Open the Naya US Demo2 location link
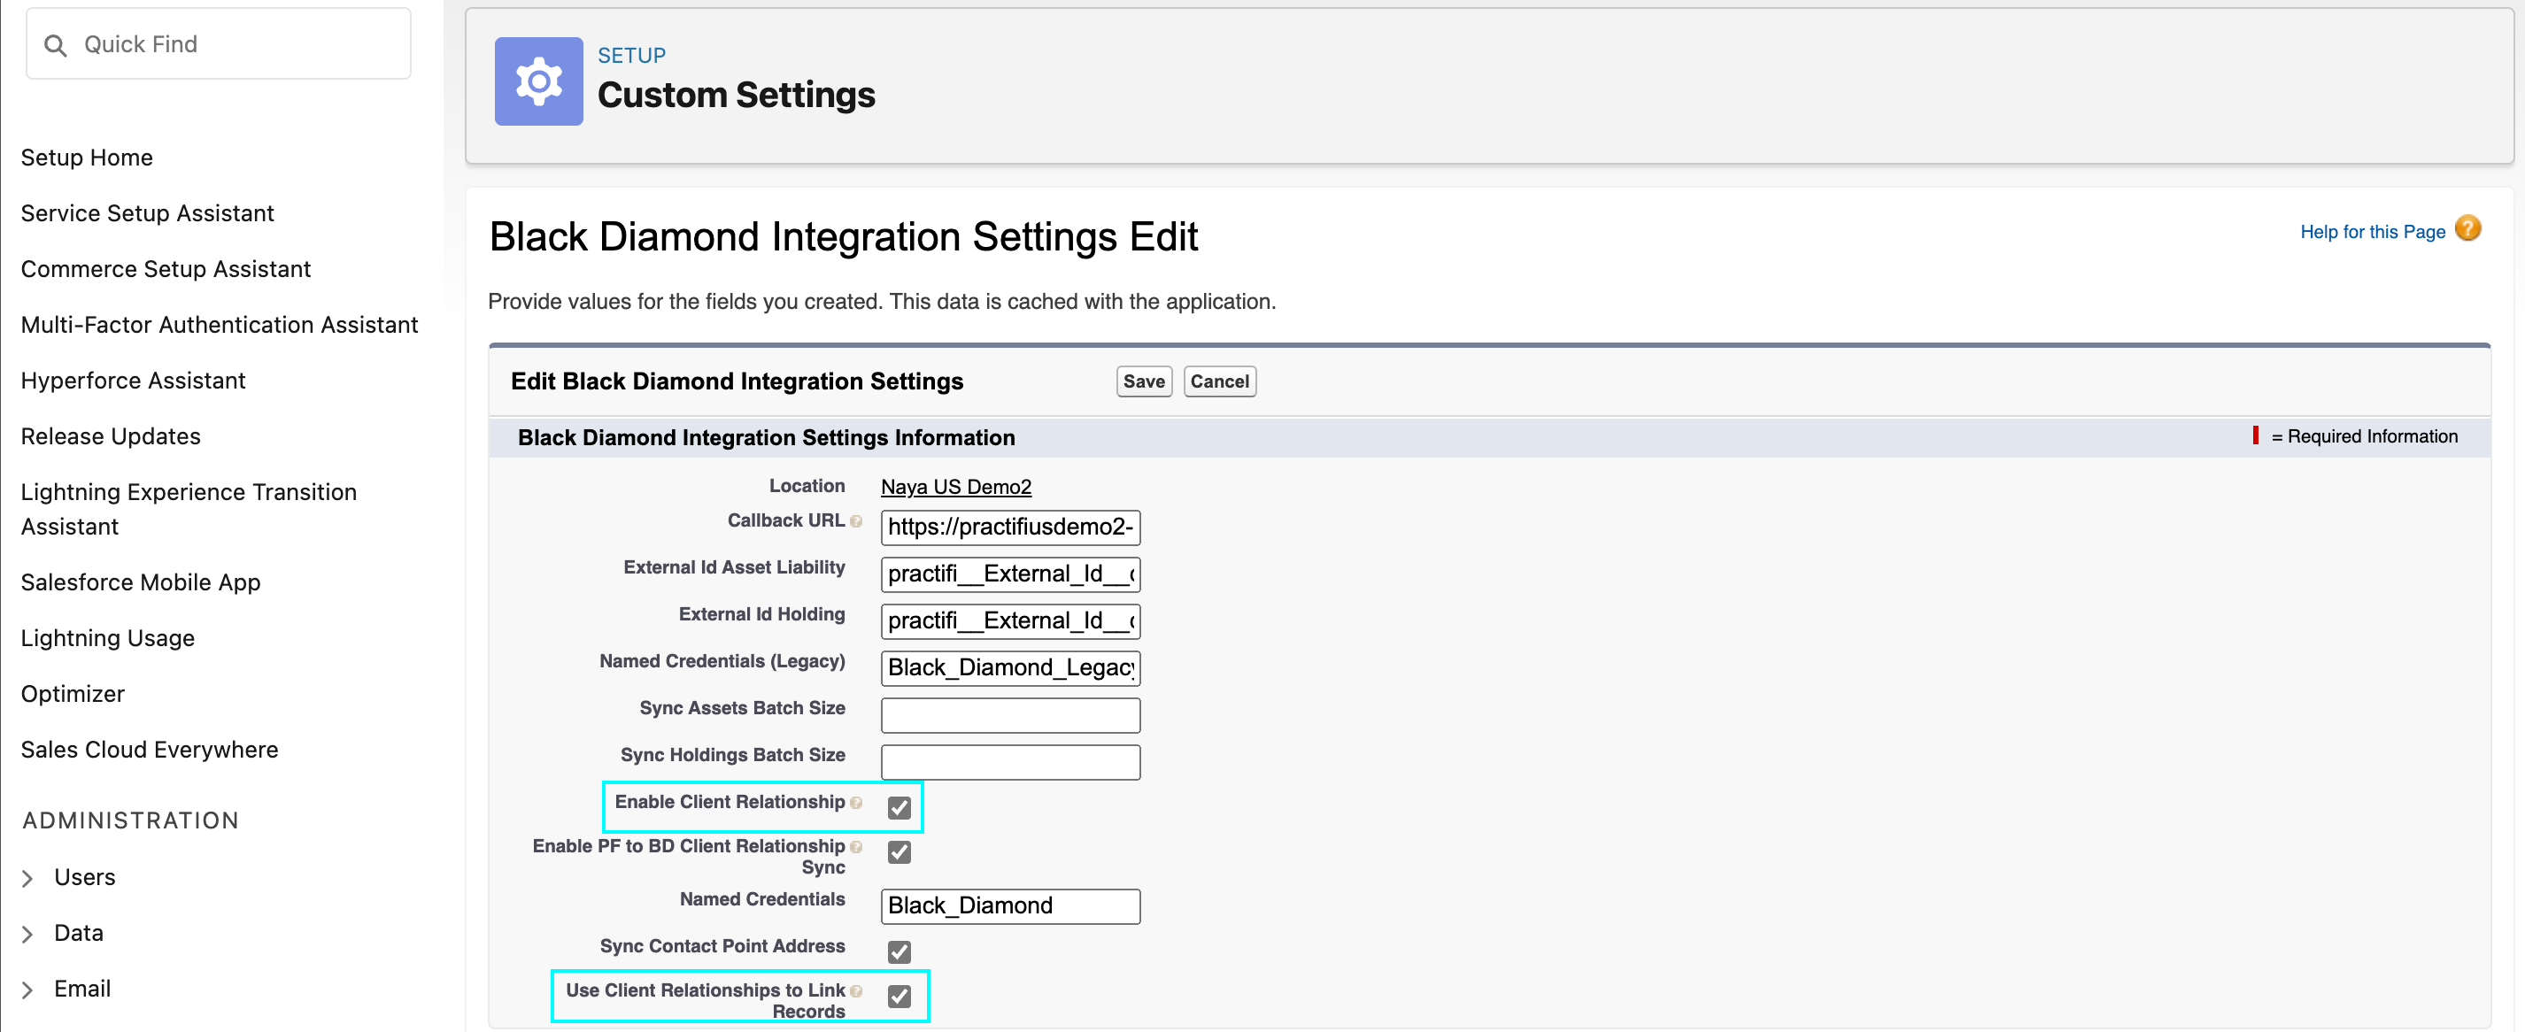 955,487
